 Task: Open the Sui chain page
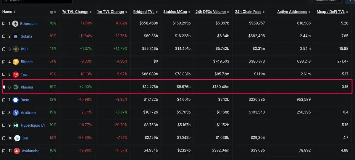tap(25, 138)
